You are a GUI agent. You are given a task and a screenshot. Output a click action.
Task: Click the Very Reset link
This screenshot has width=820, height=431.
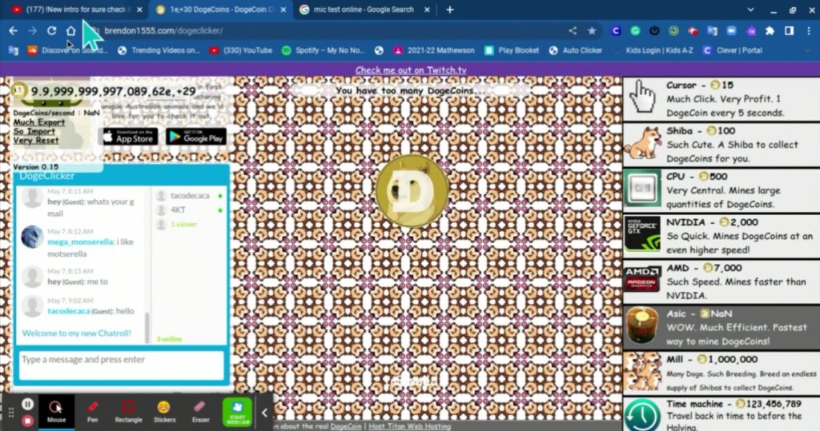[x=36, y=141]
